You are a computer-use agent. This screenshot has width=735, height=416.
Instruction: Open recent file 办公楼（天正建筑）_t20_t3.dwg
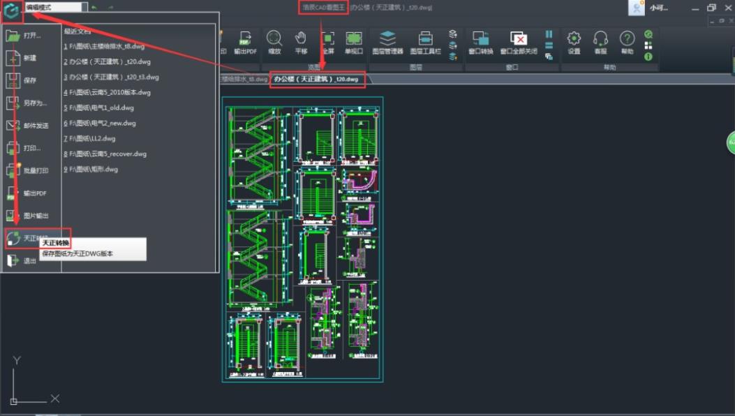pyautogui.click(x=111, y=77)
